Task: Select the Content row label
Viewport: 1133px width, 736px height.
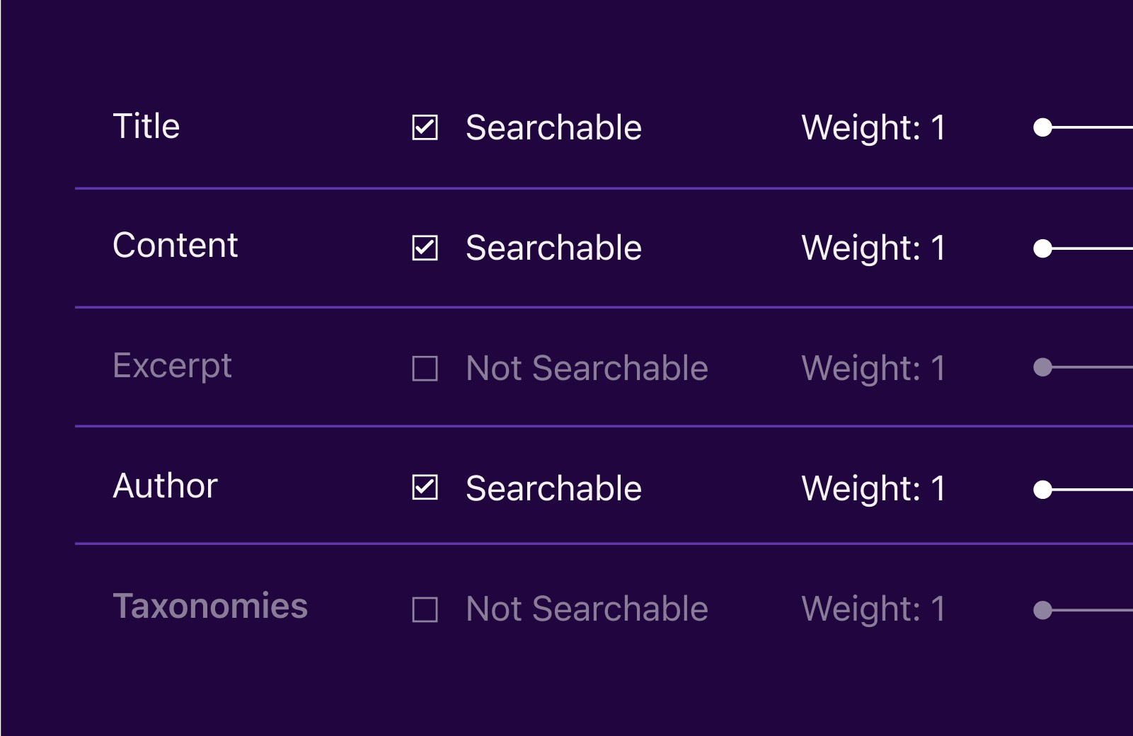Action: tap(176, 246)
